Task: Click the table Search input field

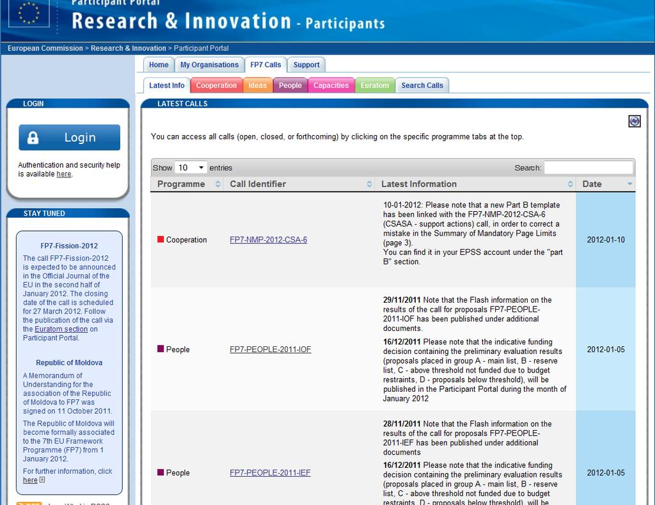Action: click(588, 168)
